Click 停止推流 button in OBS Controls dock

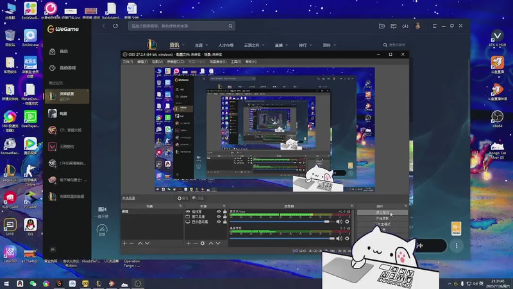pos(382,213)
